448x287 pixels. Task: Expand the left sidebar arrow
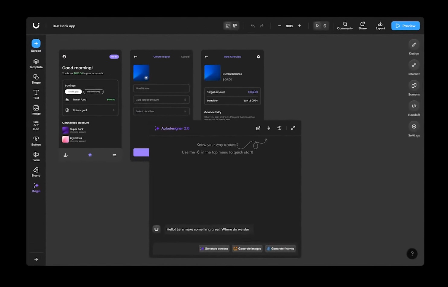36,259
